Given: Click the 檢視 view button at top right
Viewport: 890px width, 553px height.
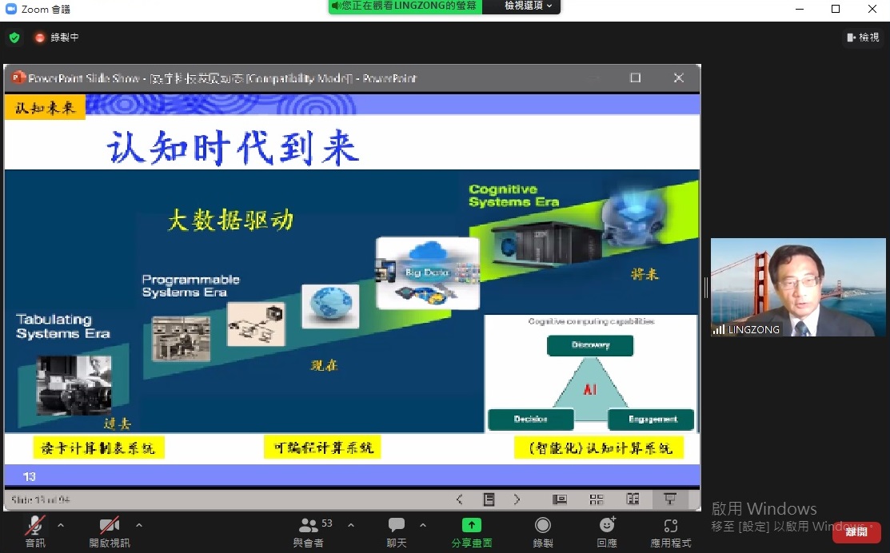Looking at the screenshot, I should point(863,38).
